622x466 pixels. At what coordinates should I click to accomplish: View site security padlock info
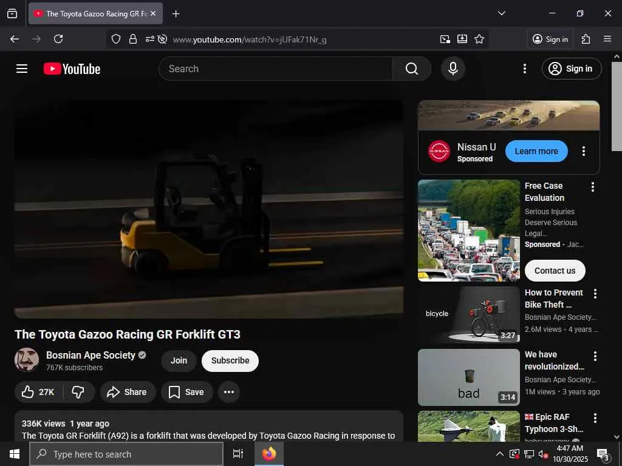(x=133, y=39)
